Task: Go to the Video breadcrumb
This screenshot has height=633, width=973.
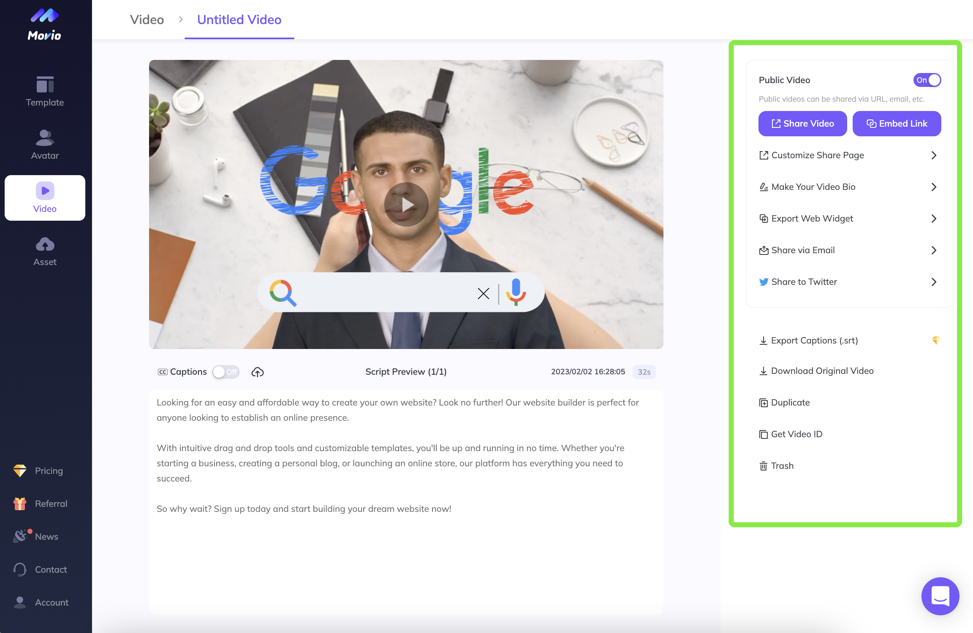Action: click(x=147, y=20)
